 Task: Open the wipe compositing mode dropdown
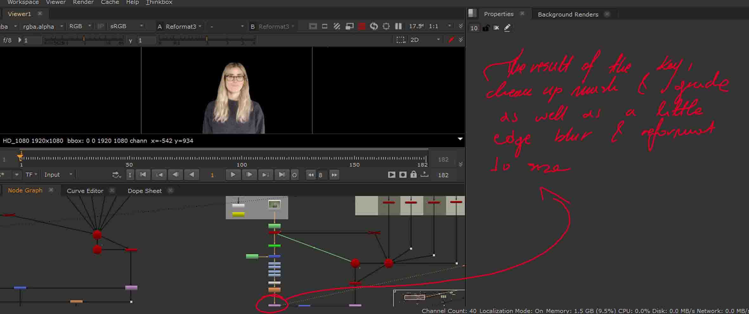tap(226, 27)
